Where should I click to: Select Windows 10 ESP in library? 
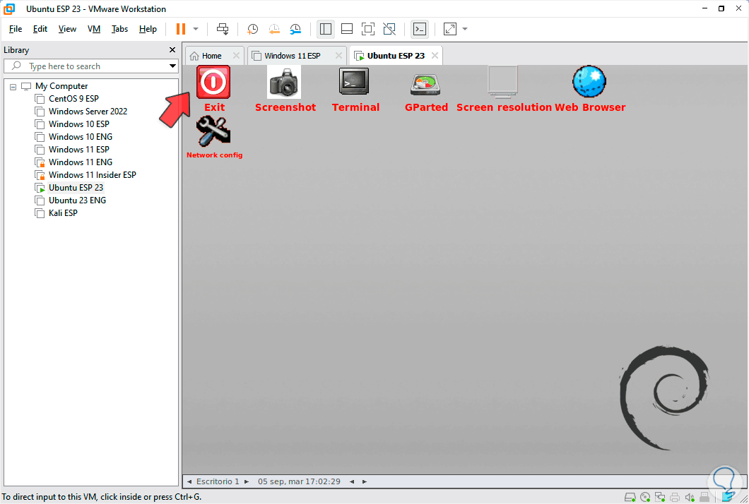(79, 124)
